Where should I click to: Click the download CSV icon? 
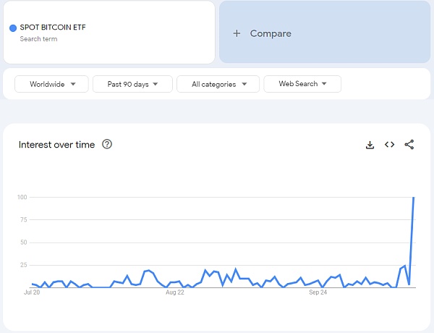pos(370,145)
